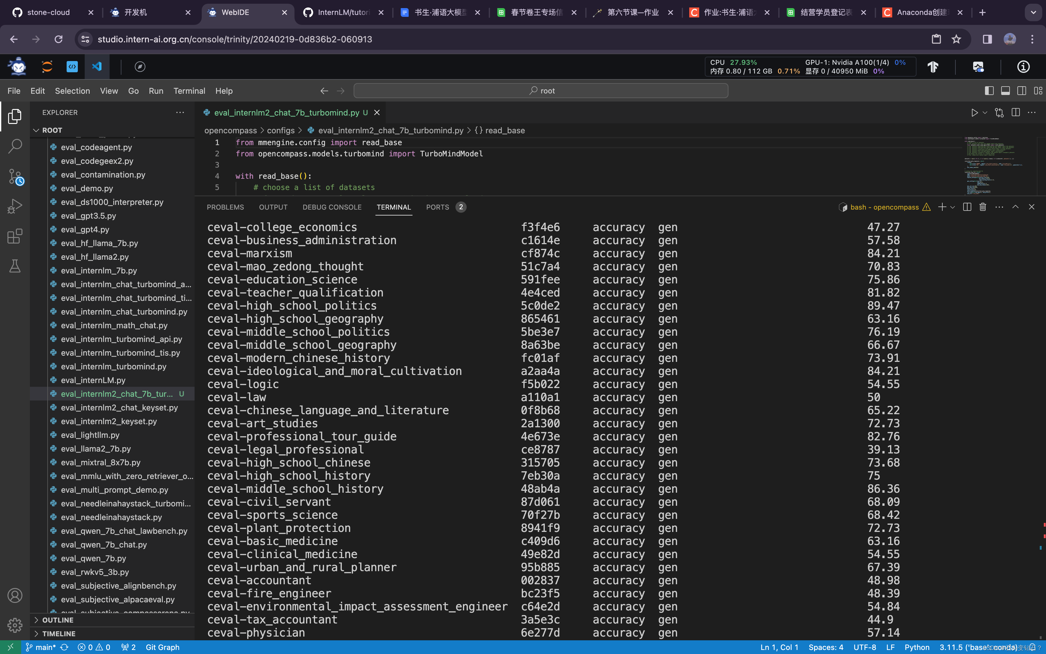This screenshot has height=654, width=1046.
Task: Split the terminal panel
Action: tap(967, 207)
